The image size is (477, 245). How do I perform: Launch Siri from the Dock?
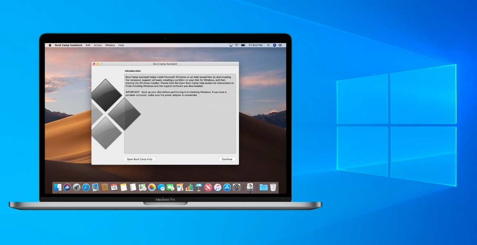click(67, 188)
